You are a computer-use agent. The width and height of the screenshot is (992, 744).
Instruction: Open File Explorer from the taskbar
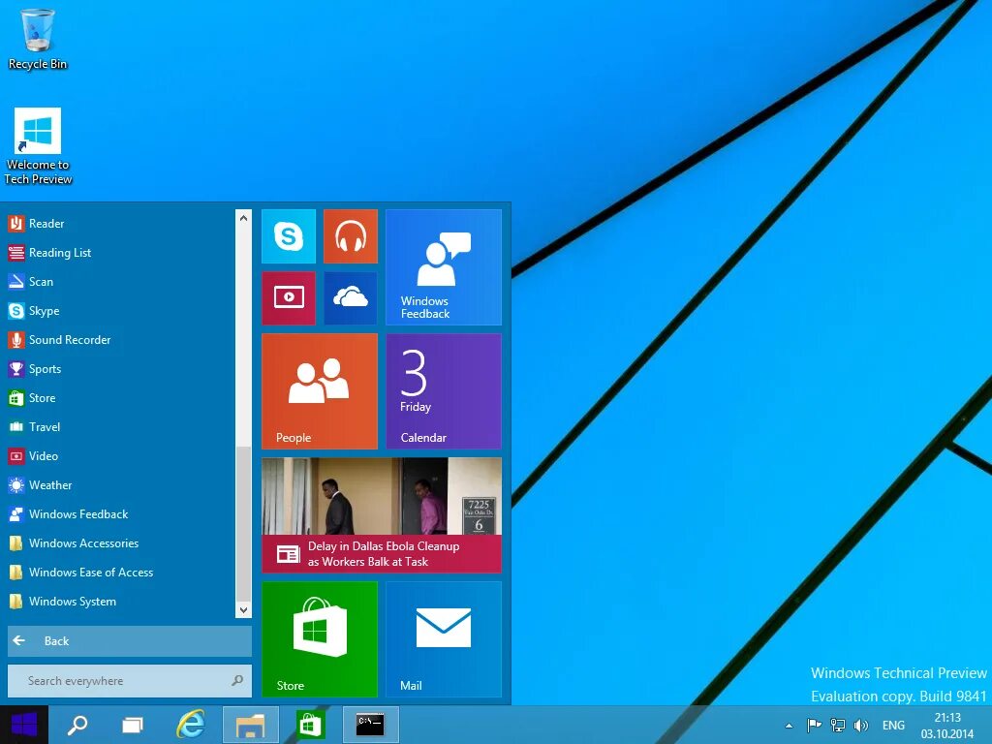(251, 725)
